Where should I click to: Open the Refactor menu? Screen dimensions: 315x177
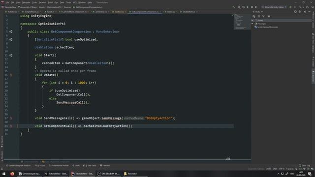pos(42,2)
